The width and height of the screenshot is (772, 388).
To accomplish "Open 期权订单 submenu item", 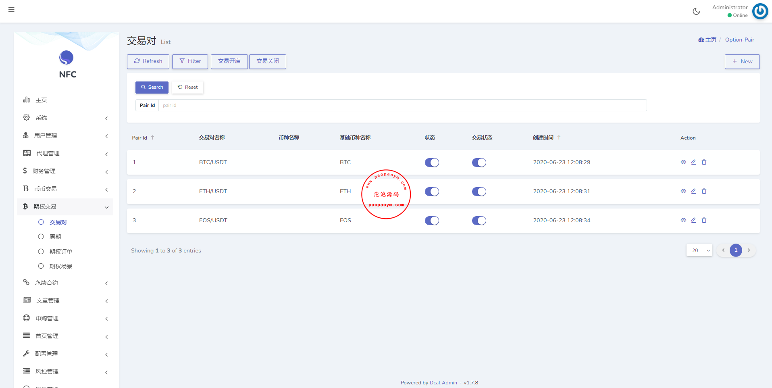I will tap(61, 252).
